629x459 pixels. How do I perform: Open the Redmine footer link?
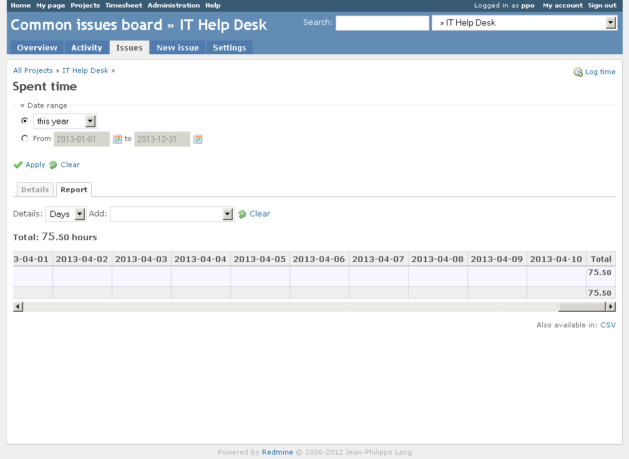[x=277, y=452]
